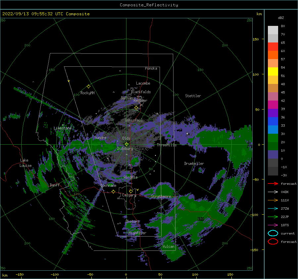Click the Banff map label
This screenshot has height=279, width=298.
pyautogui.click(x=55, y=185)
